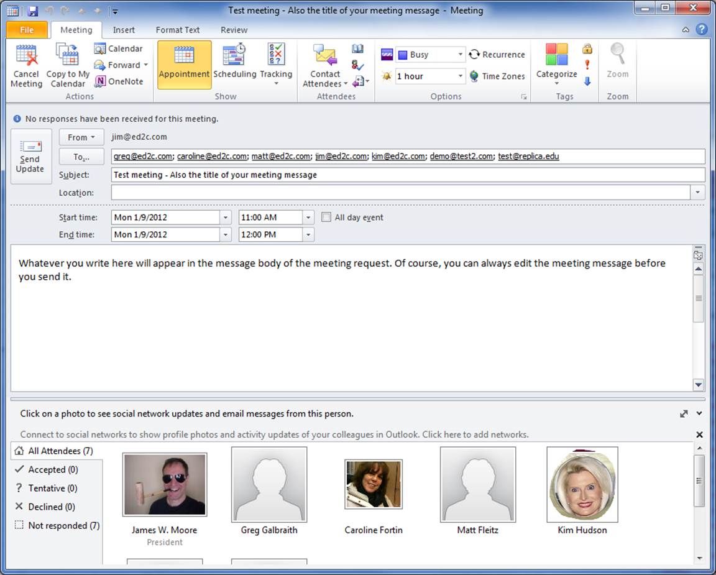Open the Format Text tab
The height and width of the screenshot is (575, 716).
[x=178, y=30]
